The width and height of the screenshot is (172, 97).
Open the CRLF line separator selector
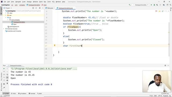[155, 96]
